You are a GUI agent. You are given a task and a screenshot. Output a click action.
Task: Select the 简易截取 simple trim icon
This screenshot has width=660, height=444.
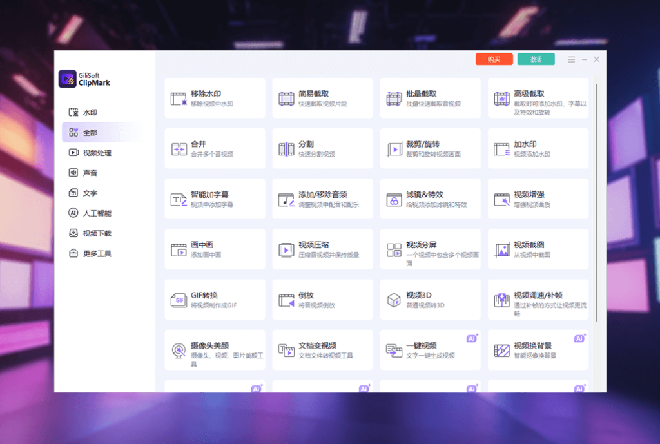point(286,99)
